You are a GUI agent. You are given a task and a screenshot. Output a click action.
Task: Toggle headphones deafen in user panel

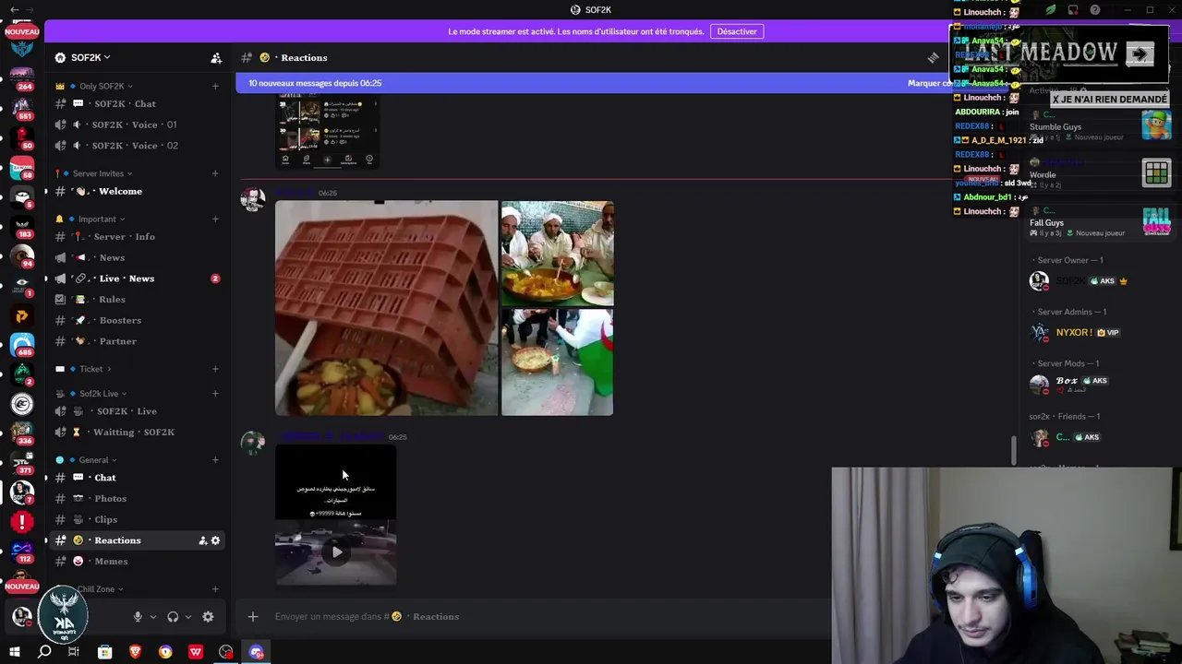coord(173,617)
